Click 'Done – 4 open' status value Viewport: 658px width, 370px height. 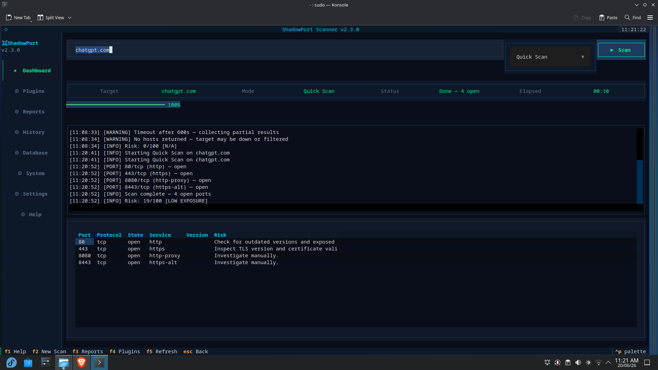pyautogui.click(x=459, y=91)
